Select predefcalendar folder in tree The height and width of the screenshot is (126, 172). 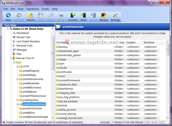pos(31,83)
